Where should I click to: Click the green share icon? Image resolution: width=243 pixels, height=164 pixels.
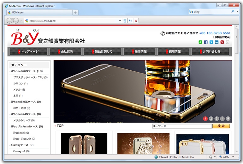[x=200, y=42]
